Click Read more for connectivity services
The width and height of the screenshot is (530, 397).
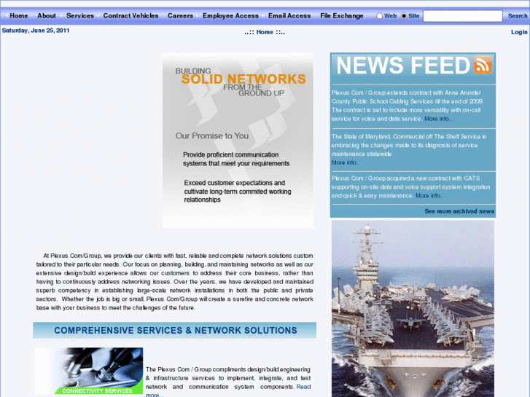coord(303,387)
